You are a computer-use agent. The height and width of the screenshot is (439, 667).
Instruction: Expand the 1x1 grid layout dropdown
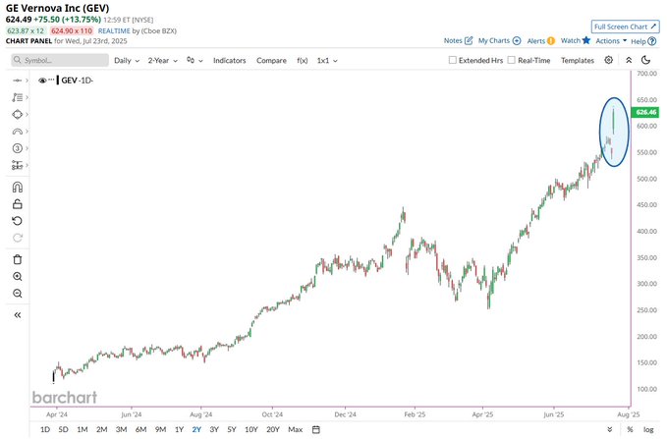[327, 61]
